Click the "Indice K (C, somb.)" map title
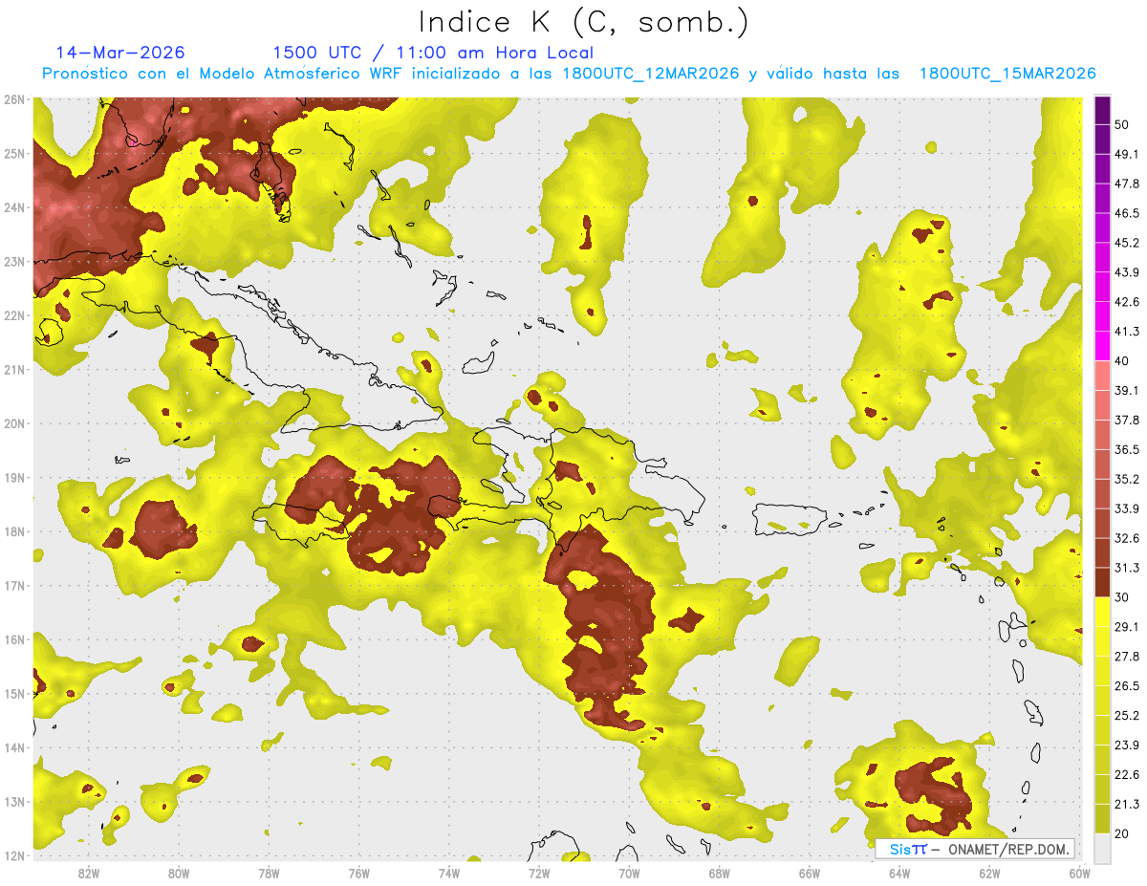This screenshot has height=886, width=1147. 584,22
